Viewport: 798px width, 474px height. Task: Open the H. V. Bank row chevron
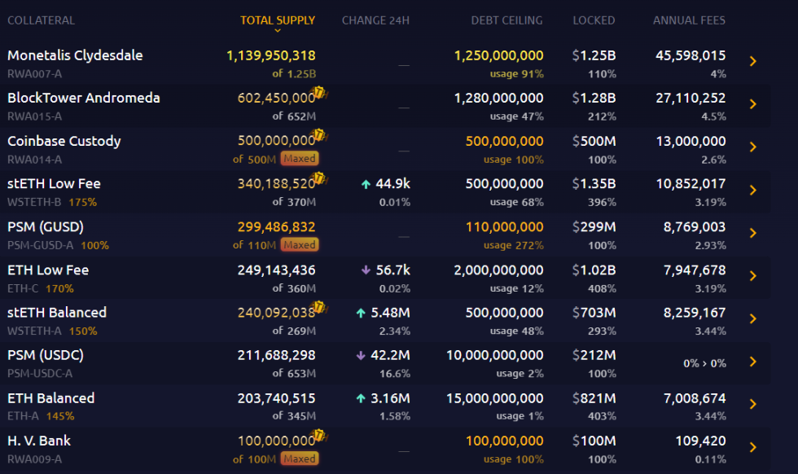[753, 447]
